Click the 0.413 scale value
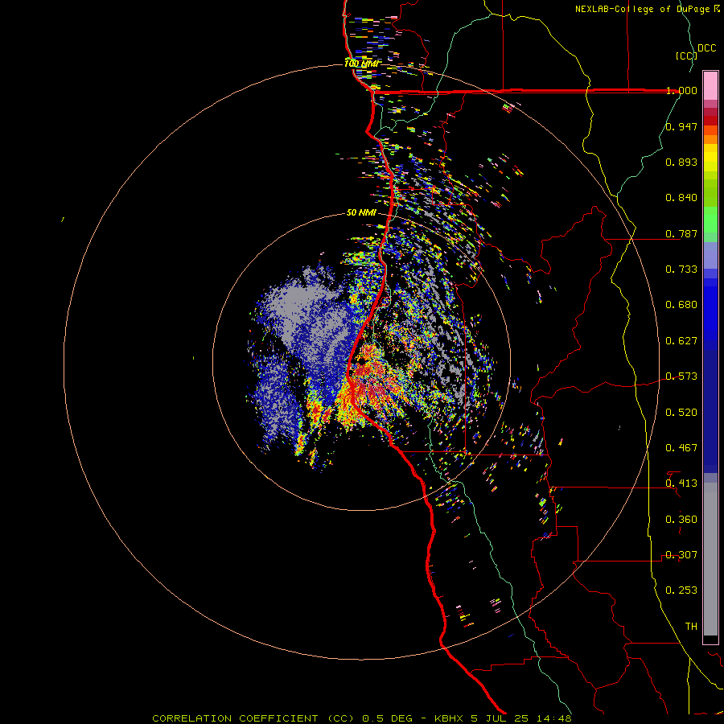Image resolution: width=724 pixels, height=724 pixels. tap(681, 483)
